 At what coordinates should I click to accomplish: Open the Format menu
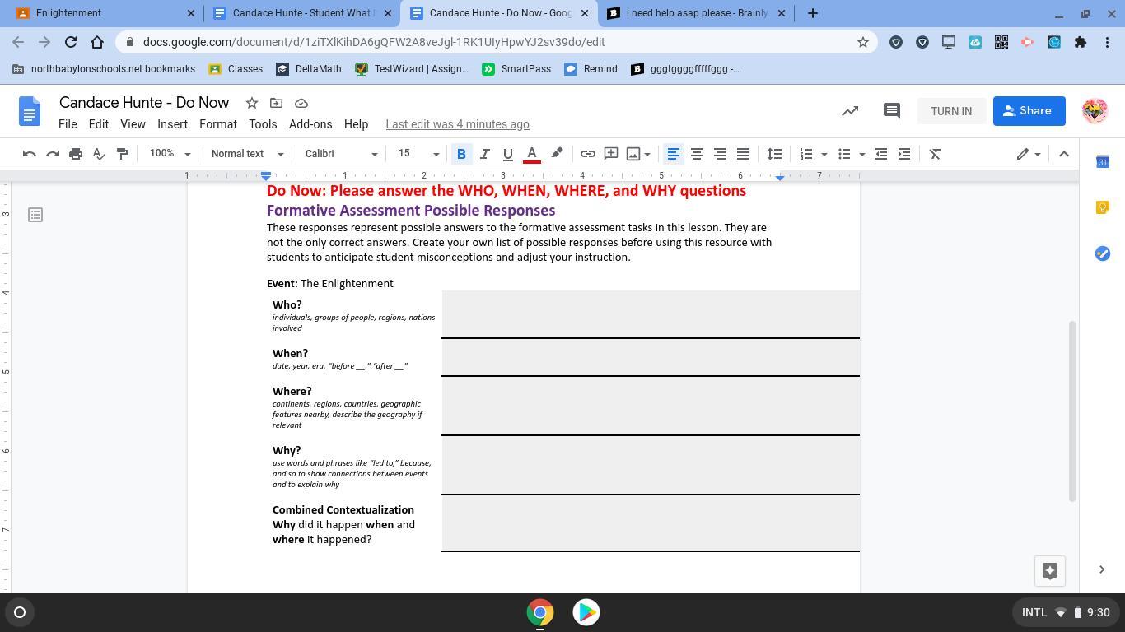217,124
